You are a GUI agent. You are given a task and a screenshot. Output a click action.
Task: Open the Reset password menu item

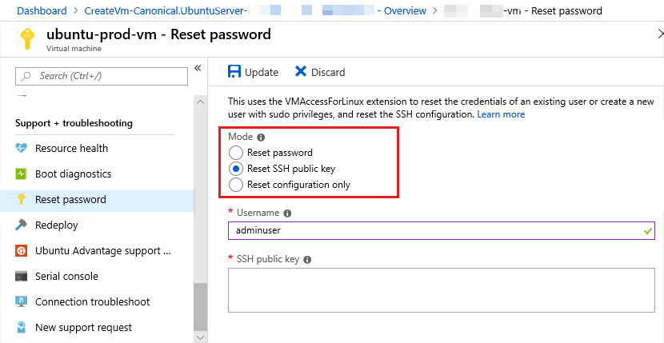click(70, 200)
